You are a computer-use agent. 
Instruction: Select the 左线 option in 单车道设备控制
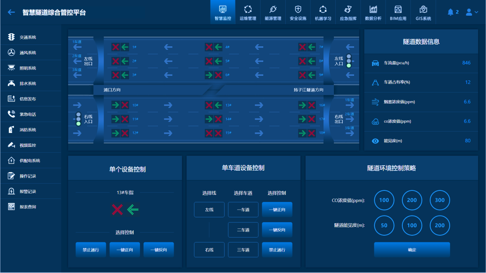tap(209, 209)
